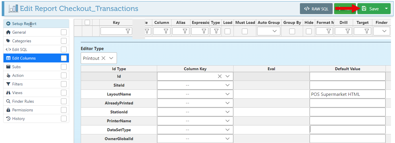Toggle the Must Load filter checkbox

(x=245, y=31)
